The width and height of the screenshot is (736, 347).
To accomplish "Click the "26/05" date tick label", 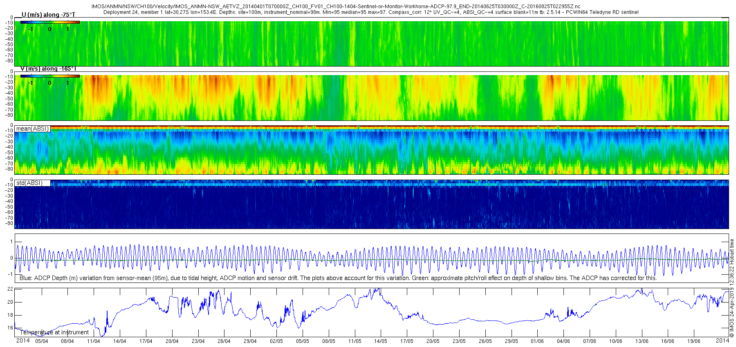I will 485,341.
